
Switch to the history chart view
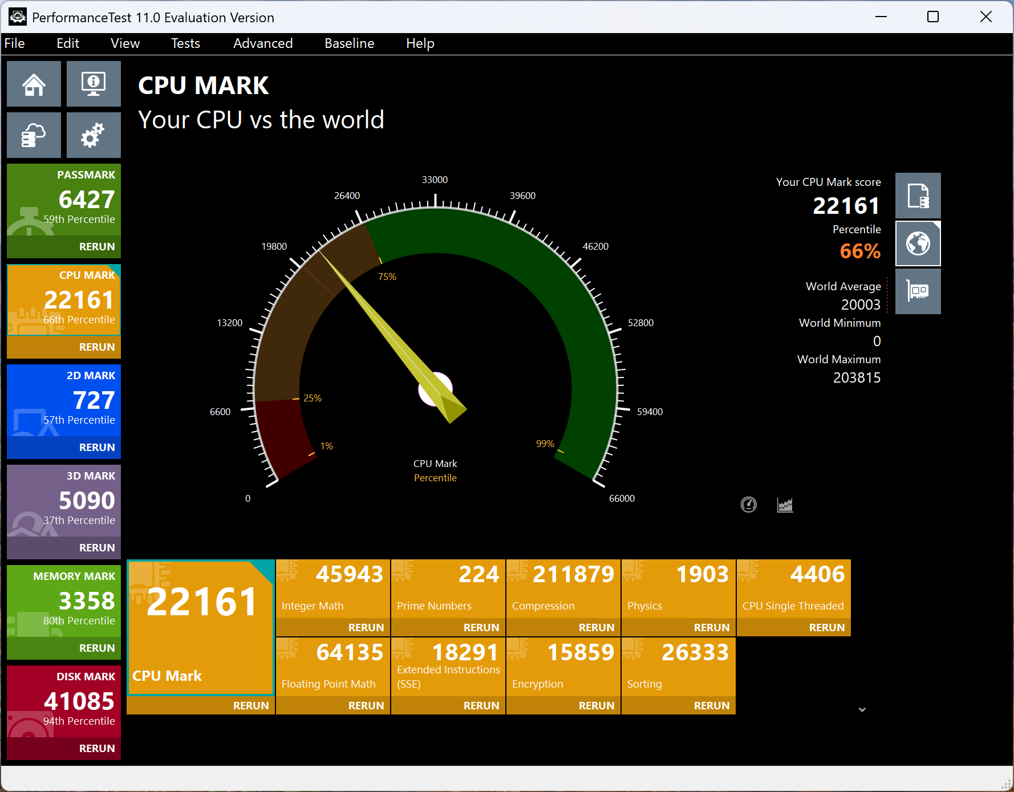(x=785, y=504)
